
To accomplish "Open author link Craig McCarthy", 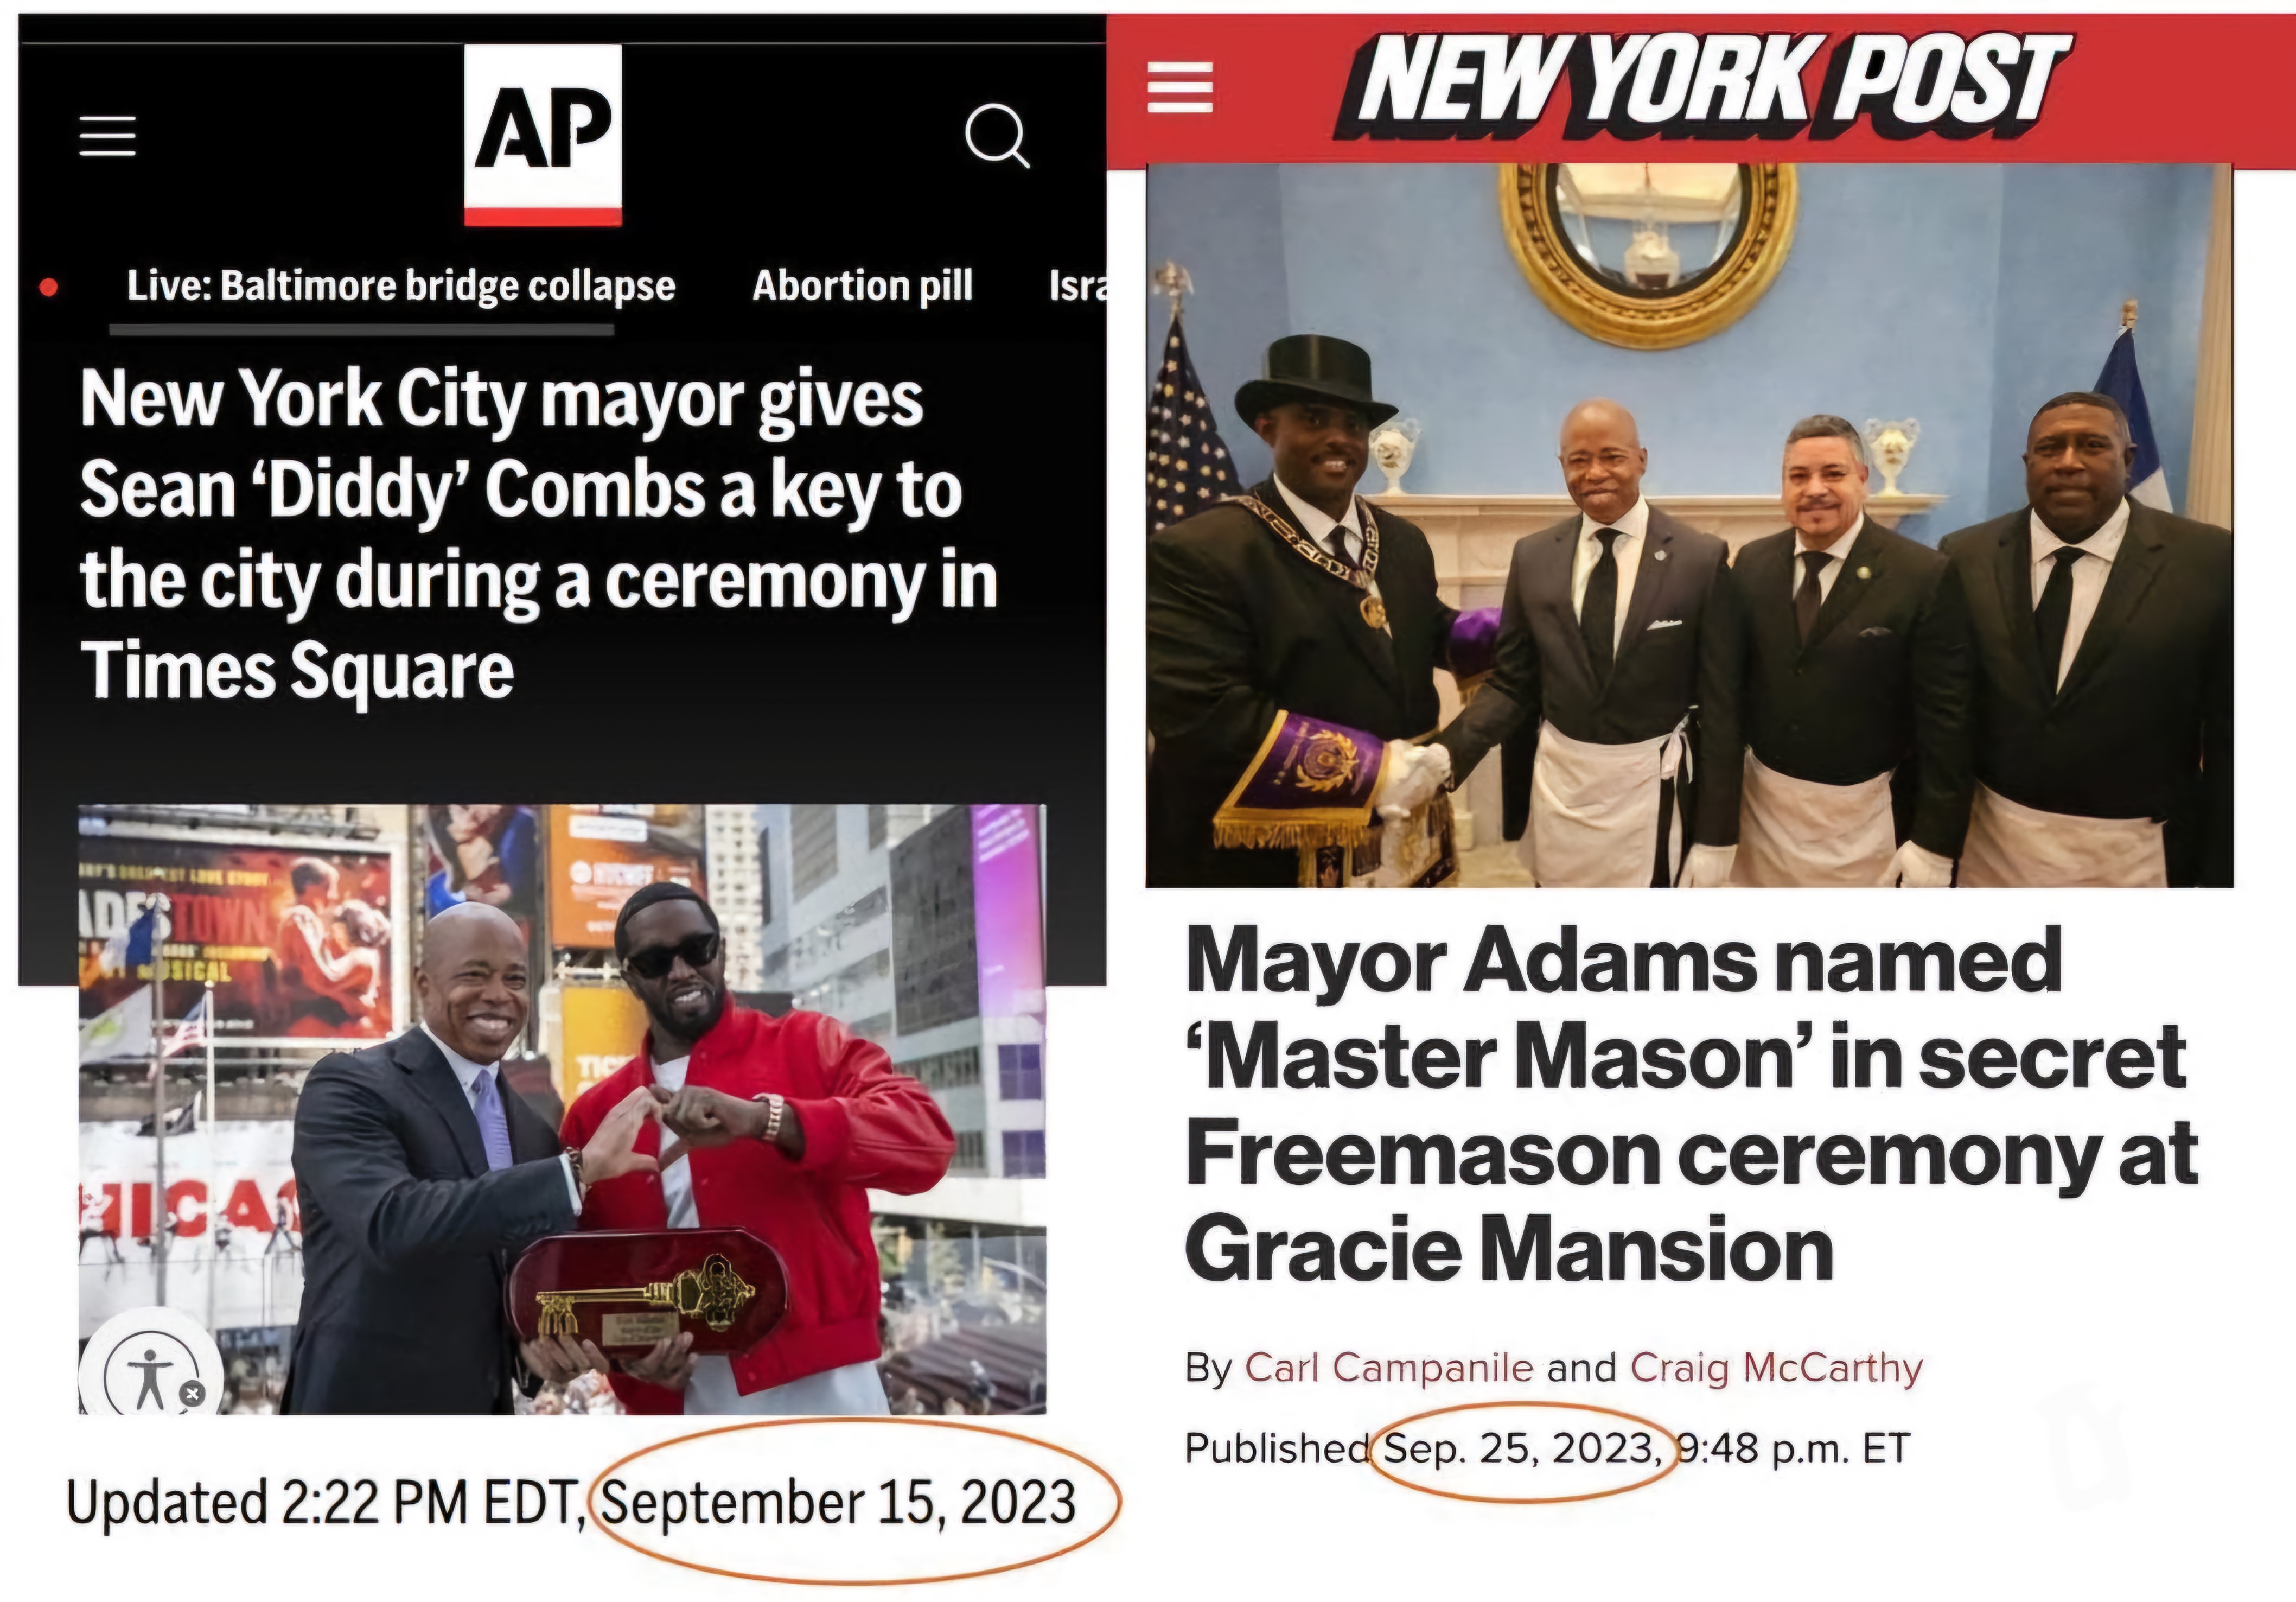I will pyautogui.click(x=1776, y=1367).
